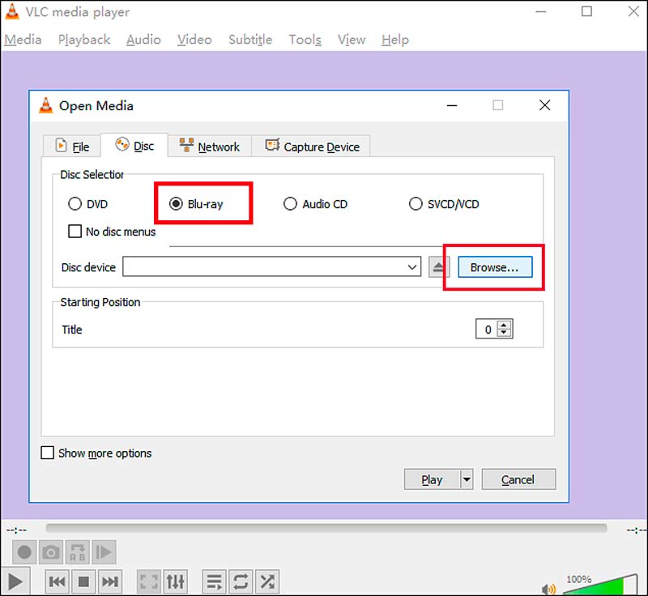Click the Browse... button
648x596 pixels.
[495, 267]
